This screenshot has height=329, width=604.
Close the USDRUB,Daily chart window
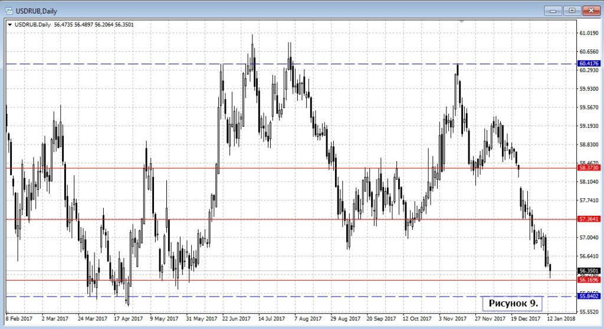pyautogui.click(x=591, y=10)
